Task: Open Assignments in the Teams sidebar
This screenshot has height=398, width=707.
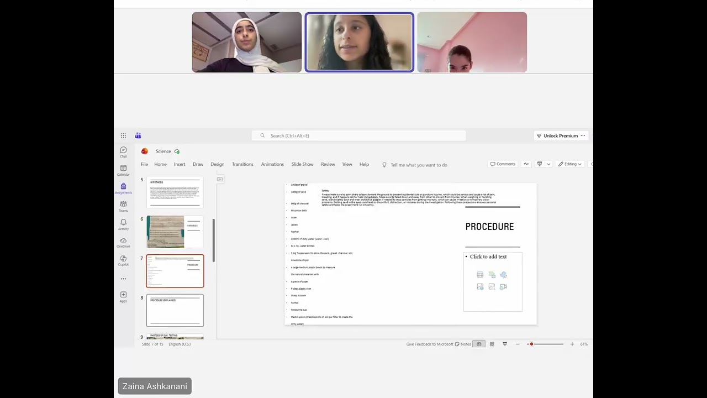Action: tap(123, 188)
